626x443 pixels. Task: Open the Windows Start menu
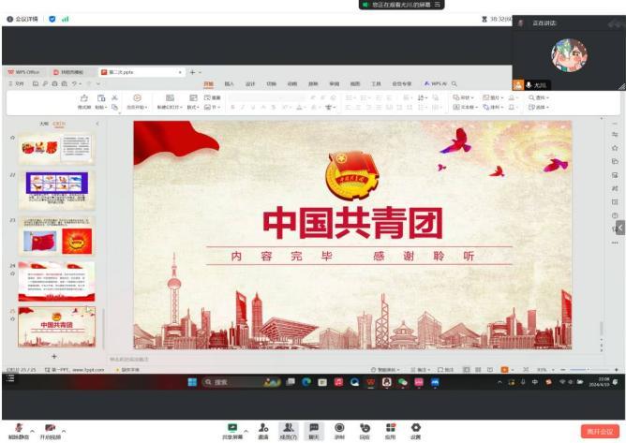pos(192,382)
